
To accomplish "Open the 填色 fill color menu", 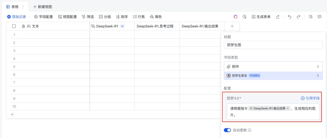I will pyautogui.click(x=156, y=17).
